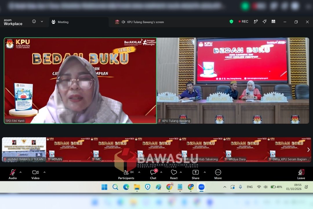Viewport: 313px width, 209px height.
Task: Select KPU Tulang Bawang video tile
Action: [x=233, y=81]
